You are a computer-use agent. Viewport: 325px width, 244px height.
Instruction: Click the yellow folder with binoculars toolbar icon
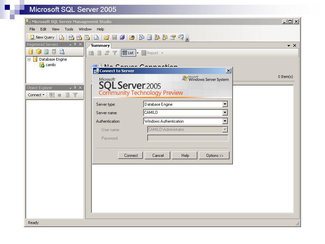click(132, 37)
